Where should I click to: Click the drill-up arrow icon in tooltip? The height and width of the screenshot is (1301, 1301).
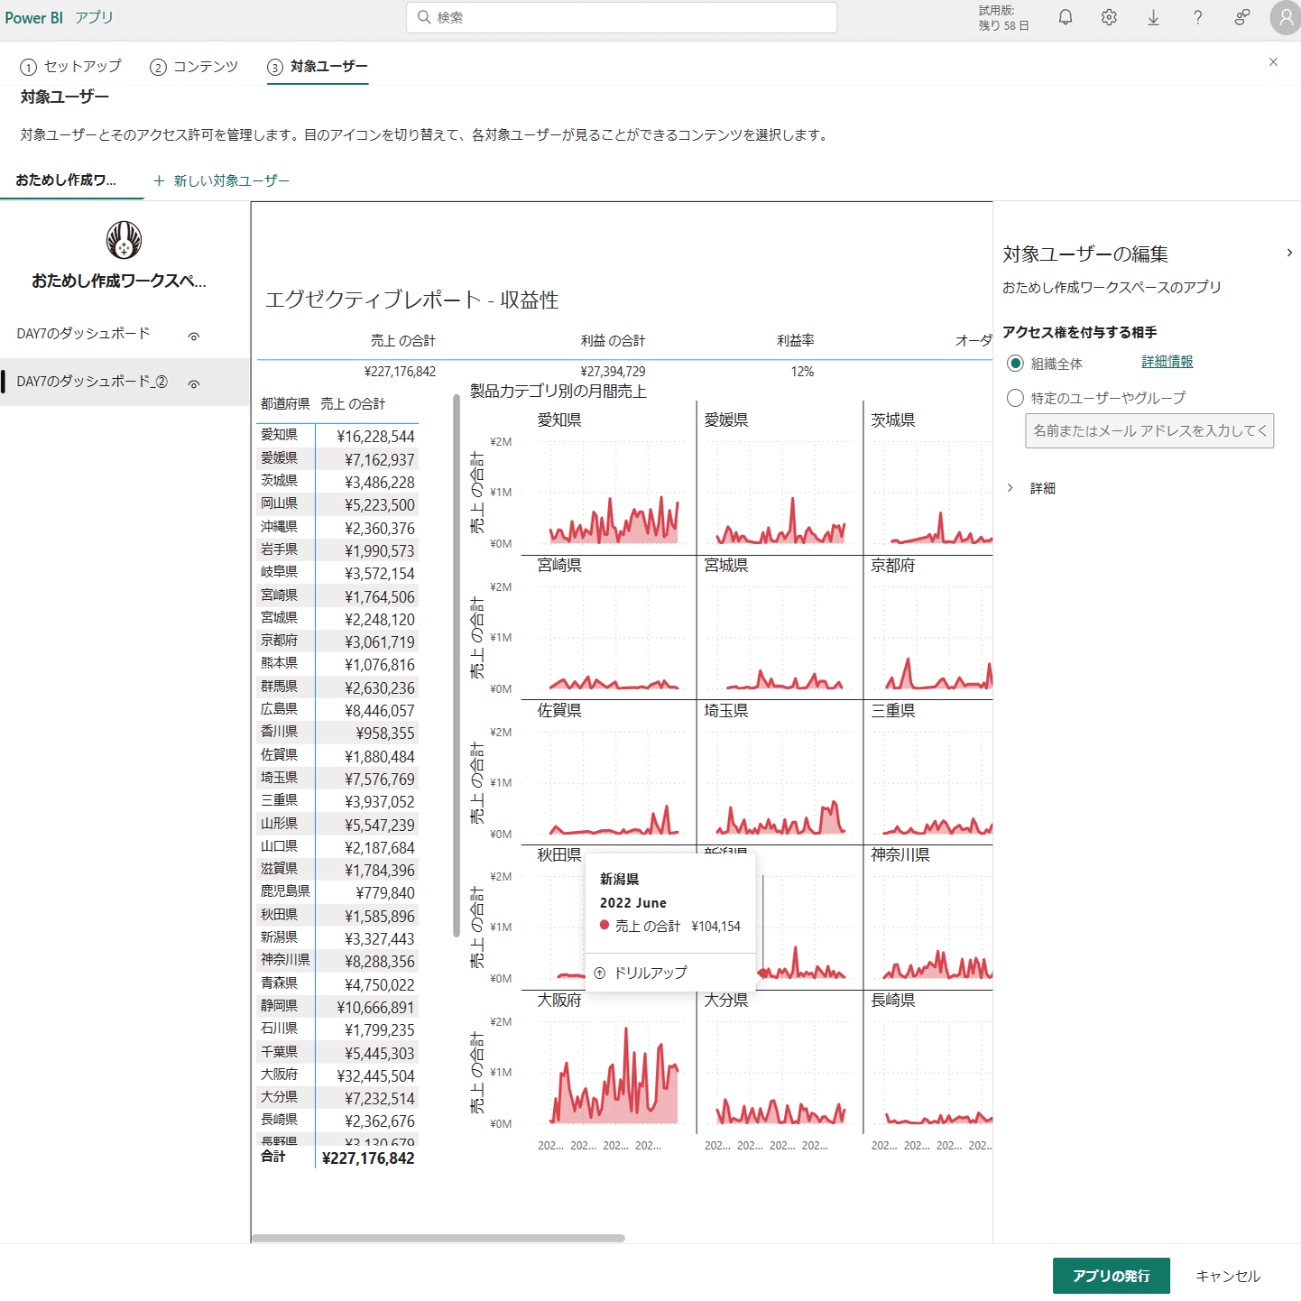point(600,973)
